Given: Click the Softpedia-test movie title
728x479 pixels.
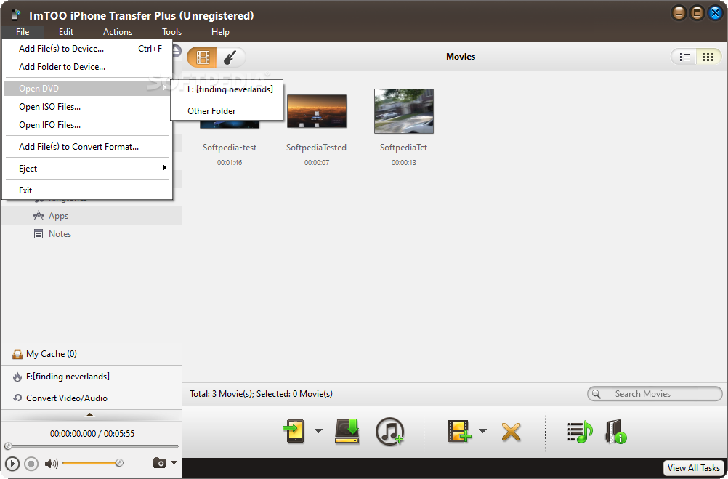Looking at the screenshot, I should 230,148.
